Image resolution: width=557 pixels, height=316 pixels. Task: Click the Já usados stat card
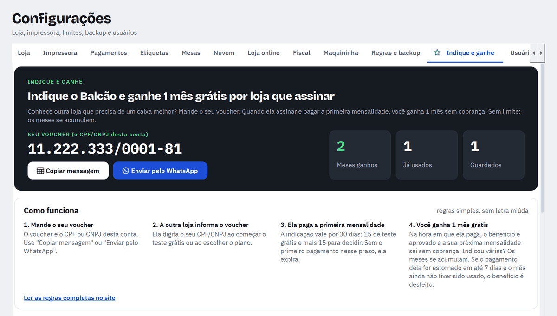pos(427,155)
